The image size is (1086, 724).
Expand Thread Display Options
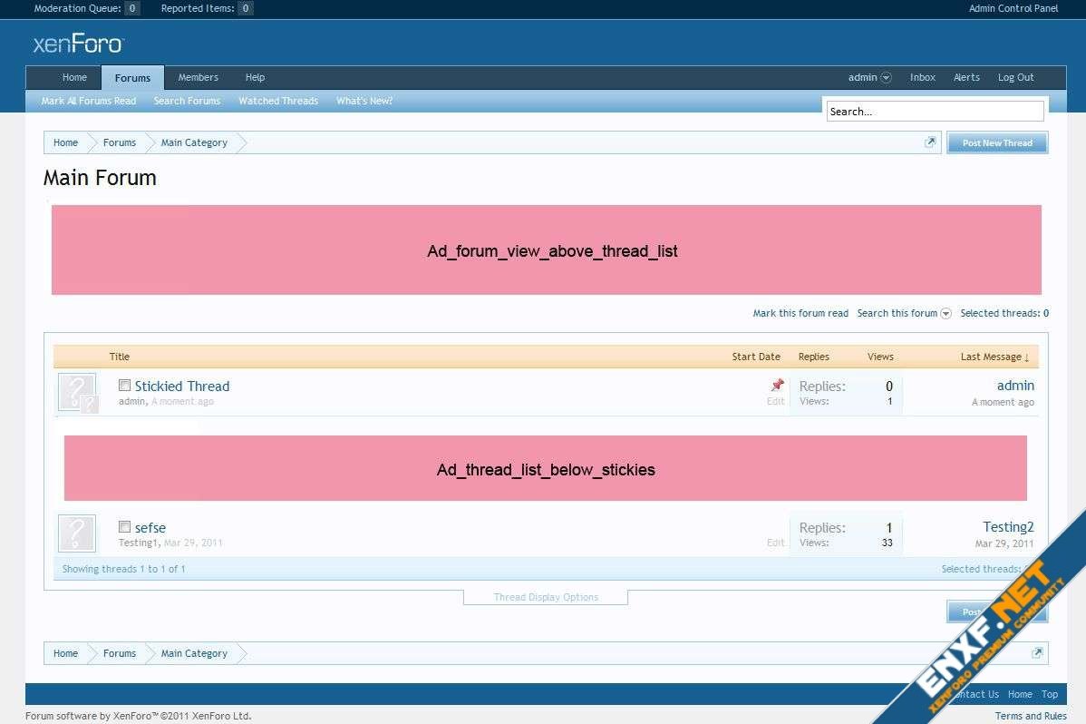[546, 597]
